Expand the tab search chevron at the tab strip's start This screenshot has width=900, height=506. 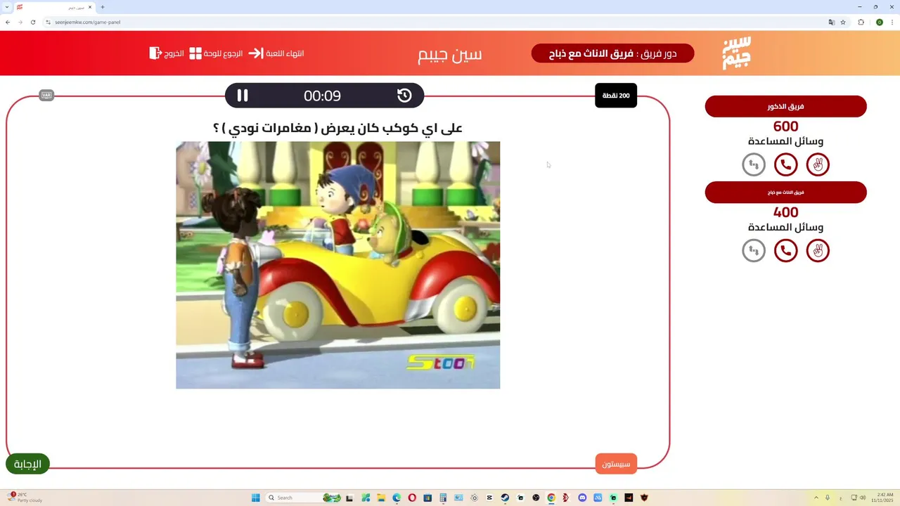[6, 7]
